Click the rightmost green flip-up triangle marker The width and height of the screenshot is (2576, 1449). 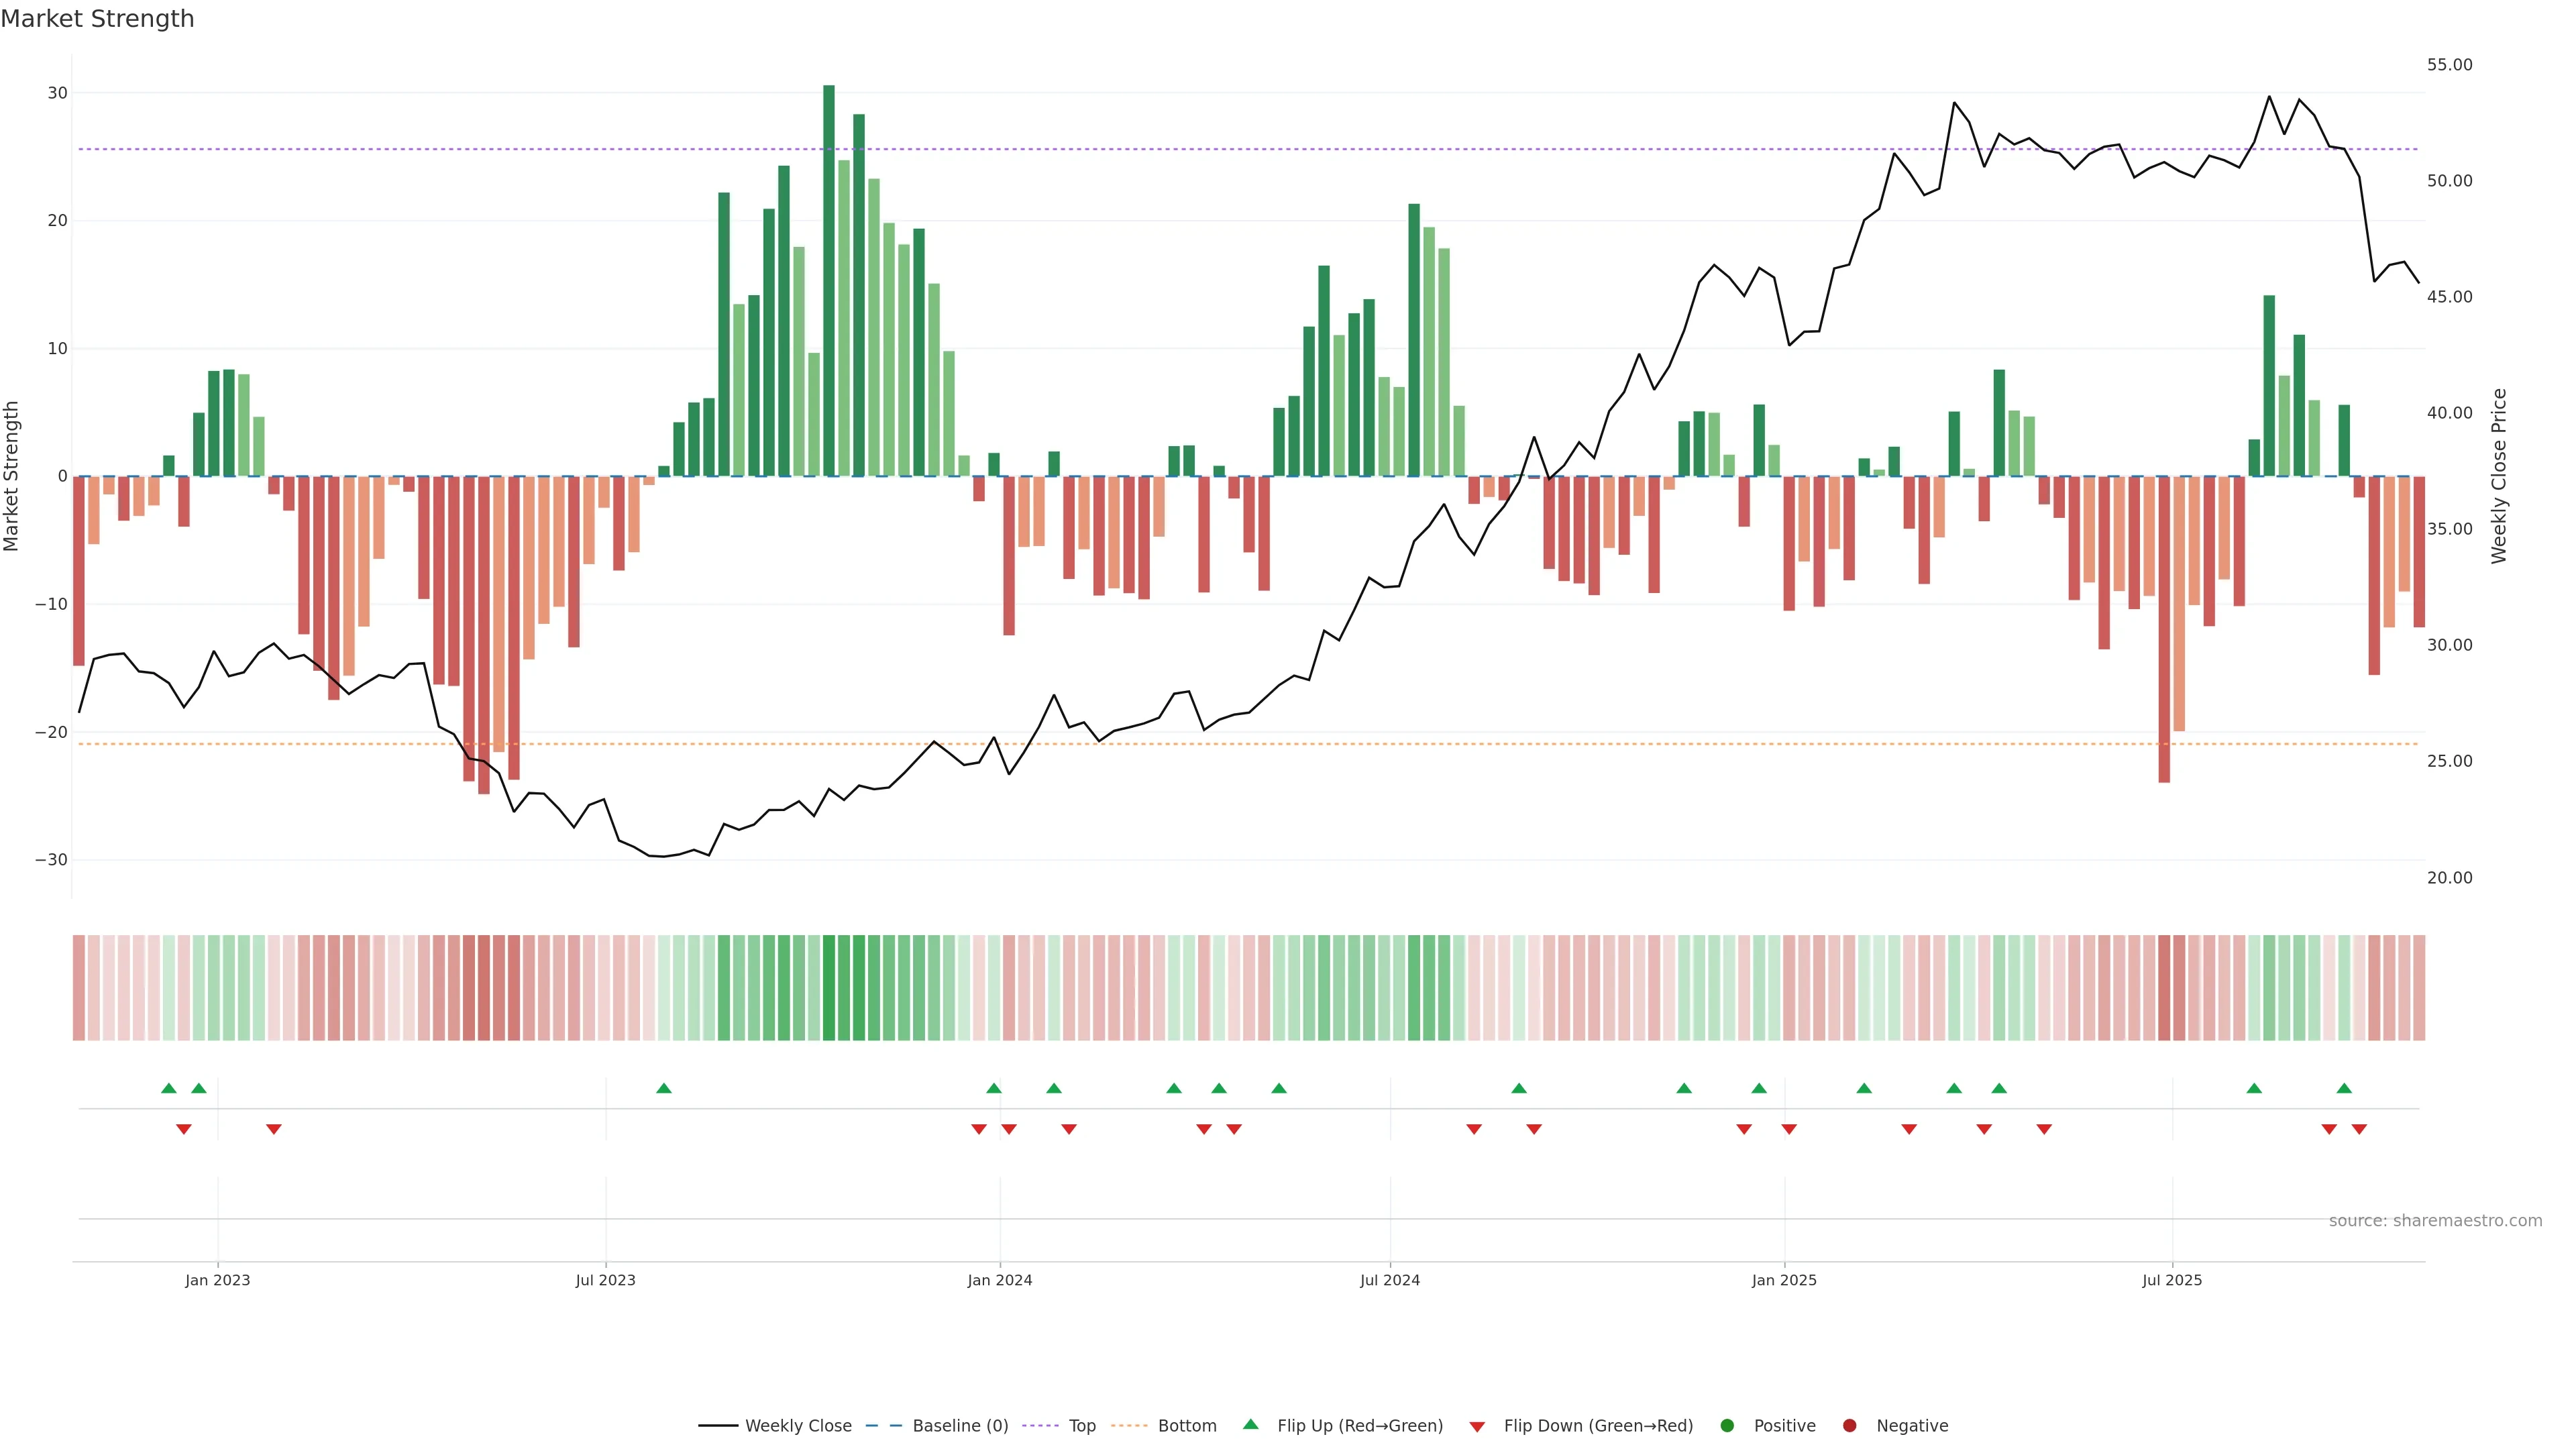pyautogui.click(x=2344, y=1088)
